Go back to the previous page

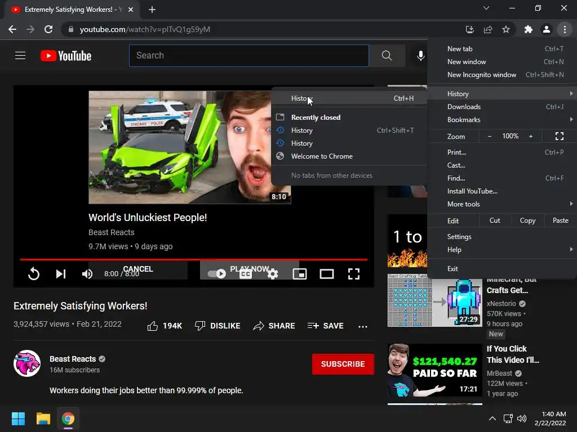(12, 29)
